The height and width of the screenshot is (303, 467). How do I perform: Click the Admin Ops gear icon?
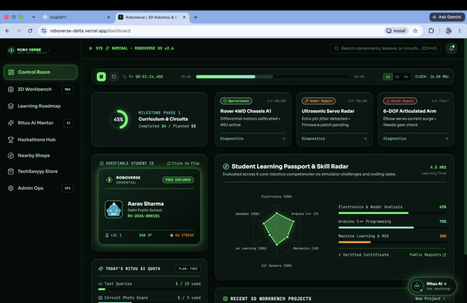click(11, 189)
